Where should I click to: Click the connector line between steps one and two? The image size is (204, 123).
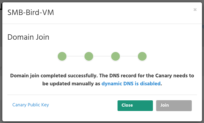75,56
